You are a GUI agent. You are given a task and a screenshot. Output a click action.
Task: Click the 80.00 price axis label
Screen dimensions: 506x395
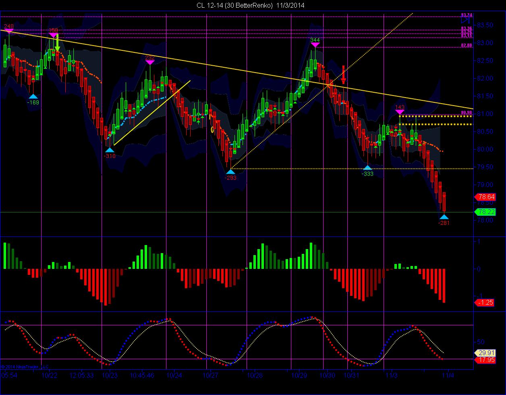485,149
